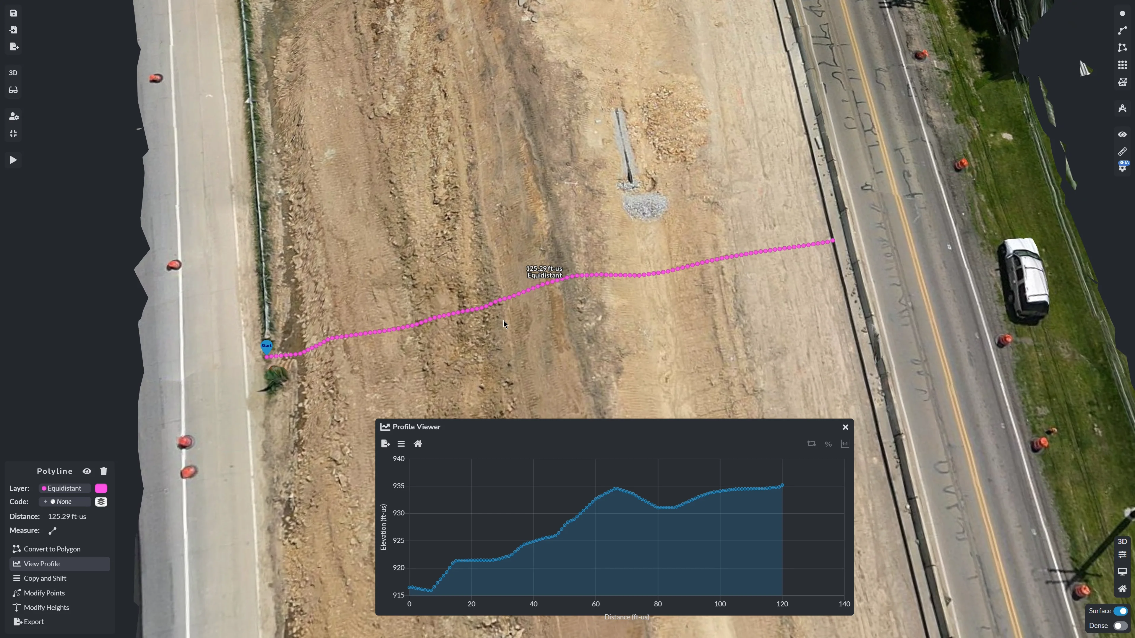Screen dimensions: 1135x638
Task: Reset profile view with home icon
Action: point(418,444)
